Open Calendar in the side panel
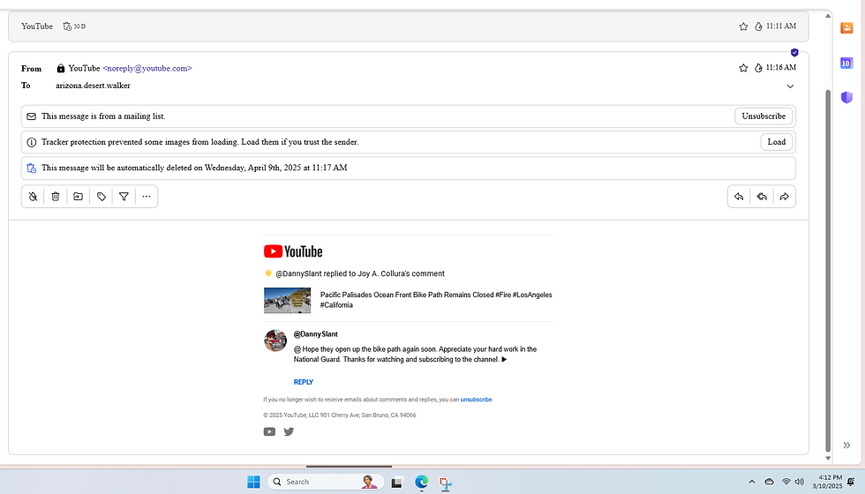The height and width of the screenshot is (494, 865). pyautogui.click(x=846, y=63)
